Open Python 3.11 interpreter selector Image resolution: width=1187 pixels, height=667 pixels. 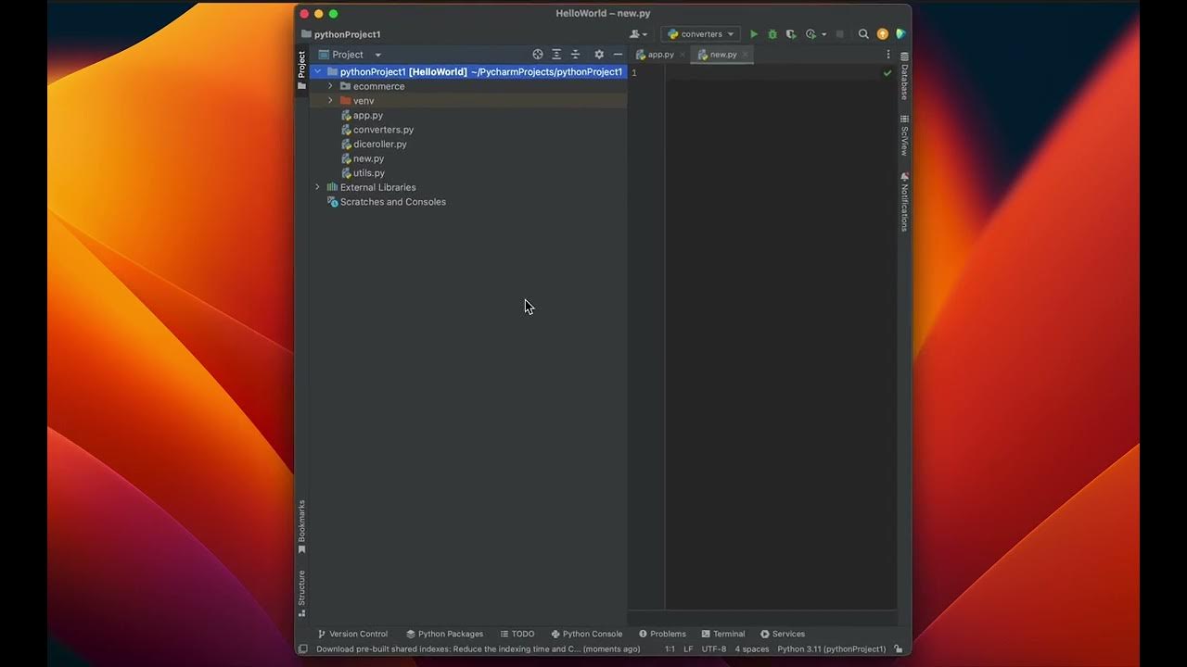pyautogui.click(x=832, y=649)
